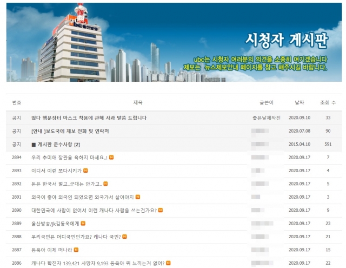This screenshot has height=268, width=346.
Task: Click the N new-post icon on post 2891
Action: click(x=138, y=197)
